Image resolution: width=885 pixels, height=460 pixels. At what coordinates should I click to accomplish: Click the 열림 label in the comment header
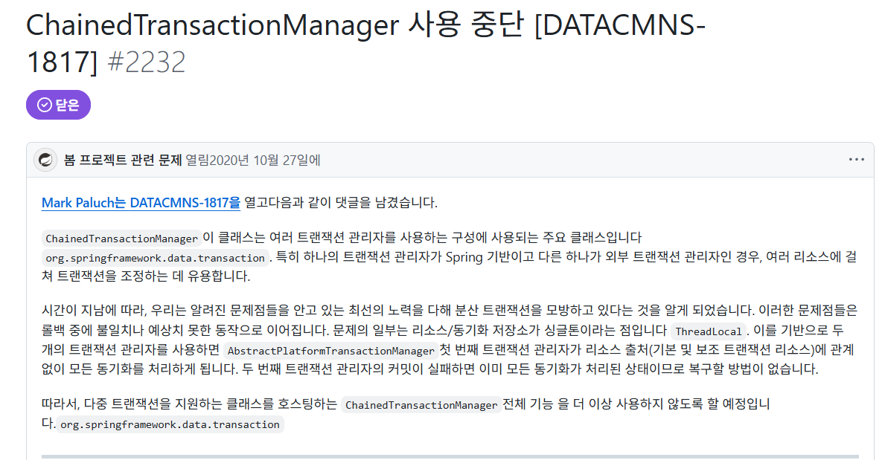tap(197, 160)
